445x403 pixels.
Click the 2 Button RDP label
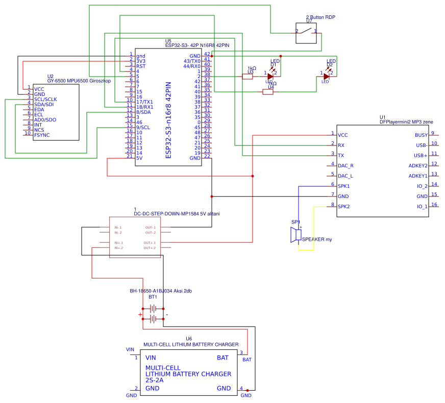click(x=320, y=17)
